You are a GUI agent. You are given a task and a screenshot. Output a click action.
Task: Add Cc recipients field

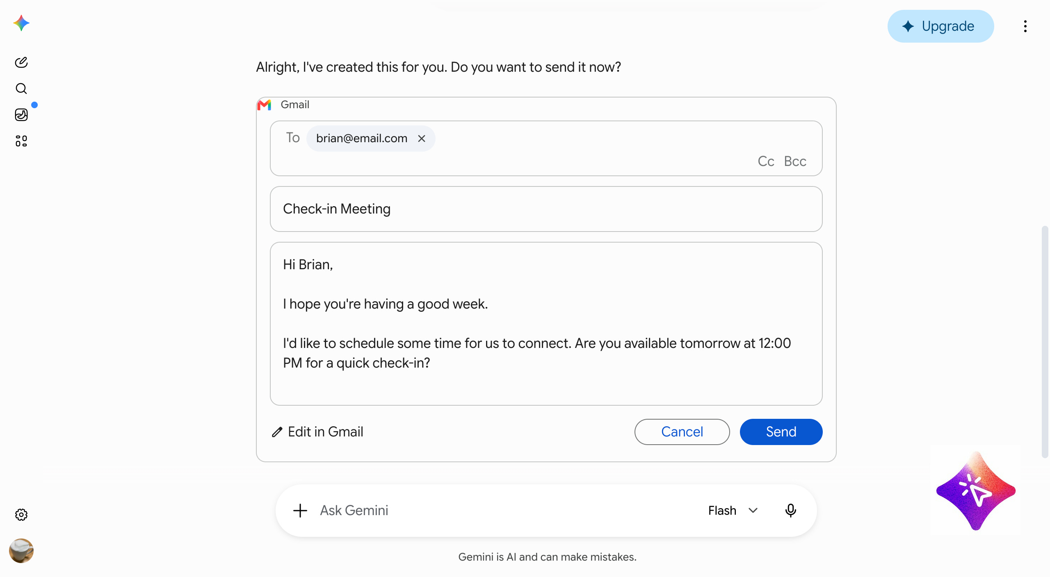(766, 161)
